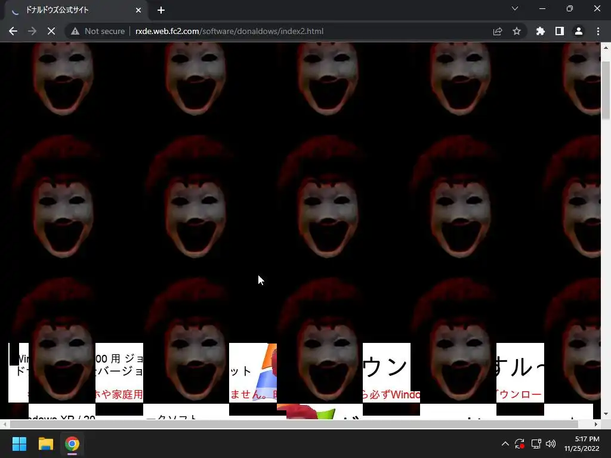This screenshot has height=458, width=611.
Task: Close the Chrome window
Action: 597,8
